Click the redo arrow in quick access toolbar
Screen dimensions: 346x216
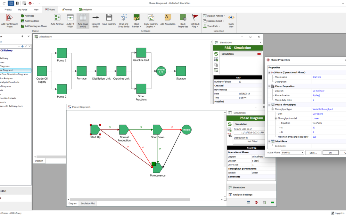(x=4, y=3)
